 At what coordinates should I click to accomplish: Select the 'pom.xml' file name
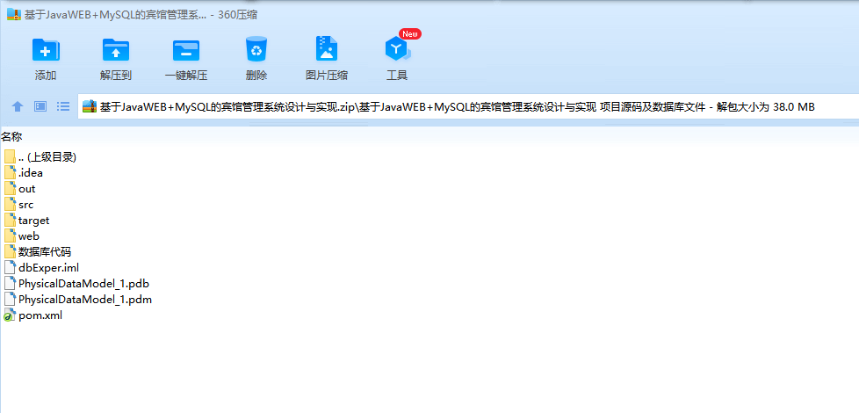coord(40,316)
